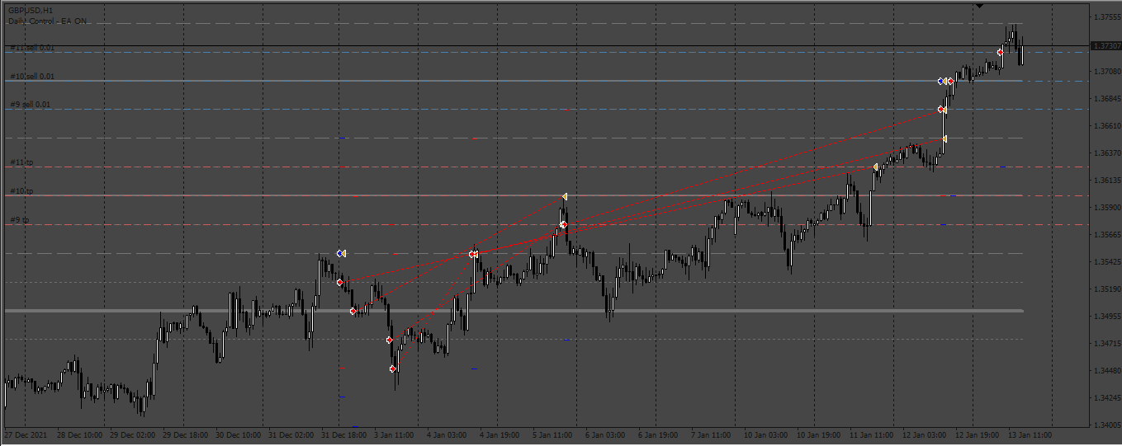
Task: Click the 1.34955 price on the scale
Action: coord(1106,317)
